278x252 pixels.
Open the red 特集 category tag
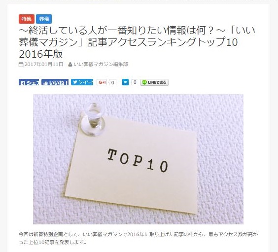[x=27, y=19]
